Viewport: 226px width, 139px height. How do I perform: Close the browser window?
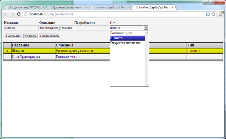[220, 2]
